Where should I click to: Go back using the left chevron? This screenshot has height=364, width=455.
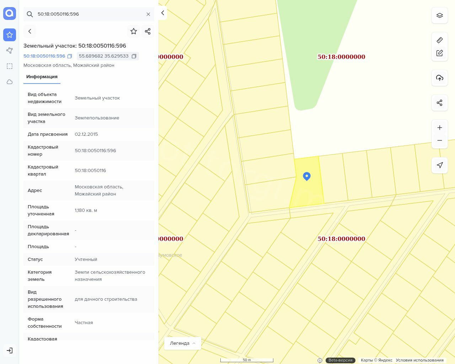pos(30,31)
